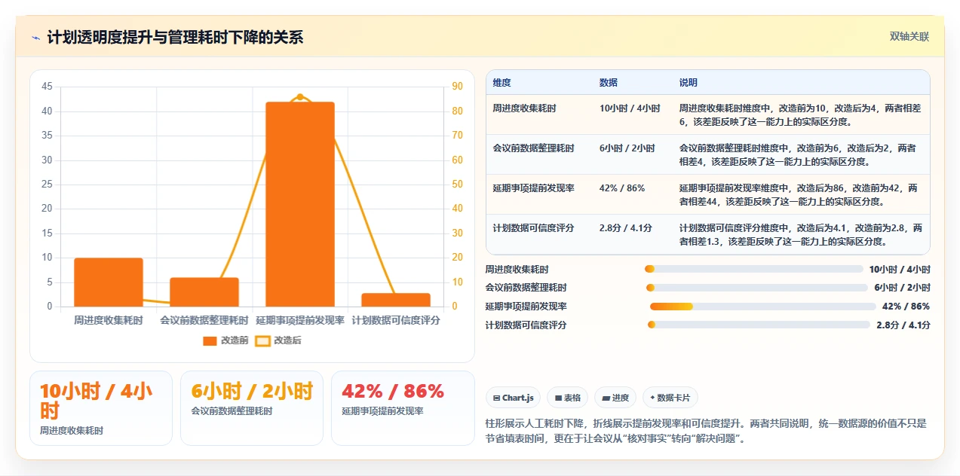This screenshot has height=476, width=960.
Task: Click the 42% / 86% data card
Action: click(403, 408)
